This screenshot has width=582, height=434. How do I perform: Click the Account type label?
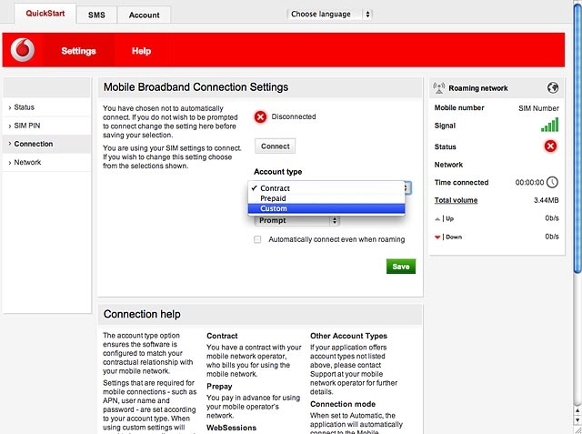pyautogui.click(x=278, y=172)
